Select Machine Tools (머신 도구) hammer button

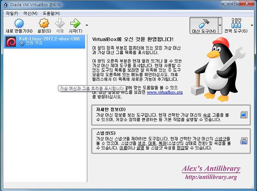[x=204, y=25]
